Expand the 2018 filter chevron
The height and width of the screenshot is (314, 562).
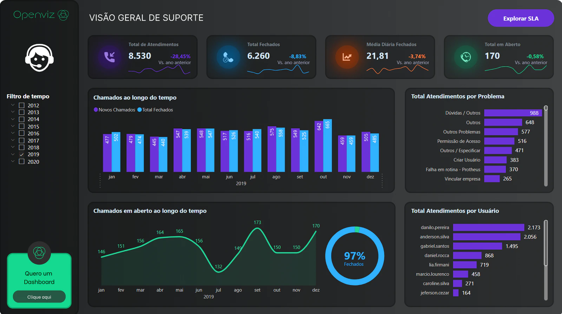point(13,147)
